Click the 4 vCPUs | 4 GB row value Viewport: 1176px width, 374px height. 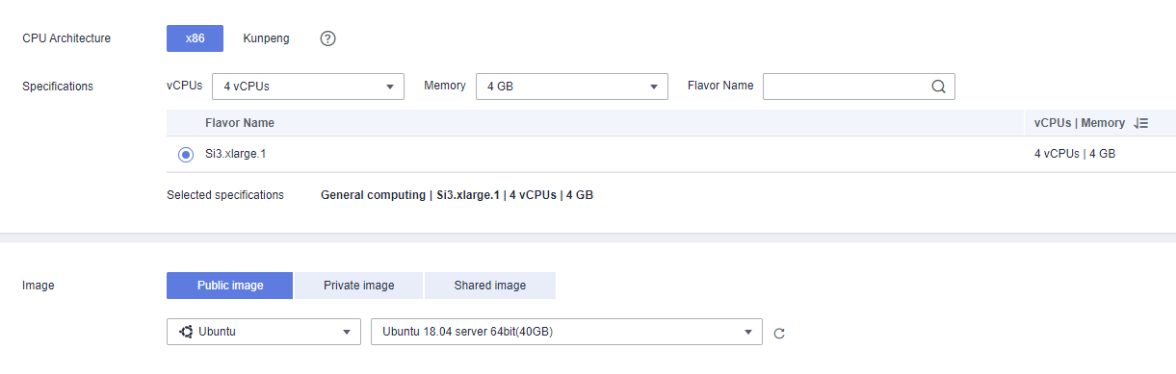pyautogui.click(x=1075, y=154)
